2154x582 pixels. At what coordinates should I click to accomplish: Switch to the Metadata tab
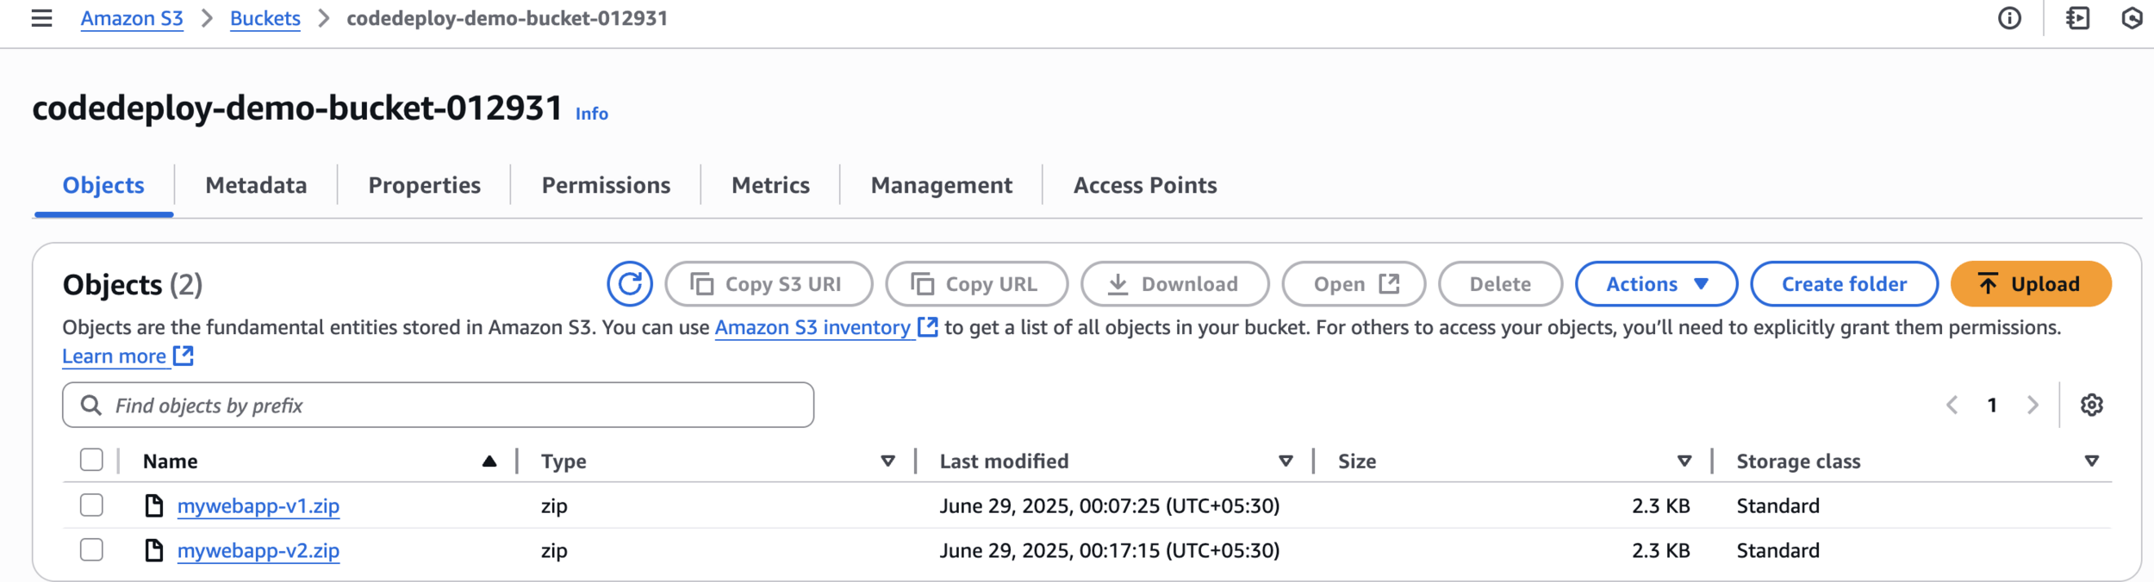tap(256, 185)
